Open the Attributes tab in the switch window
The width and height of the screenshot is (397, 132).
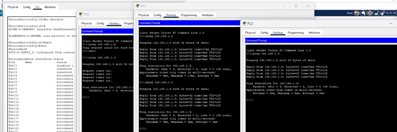click(50, 7)
